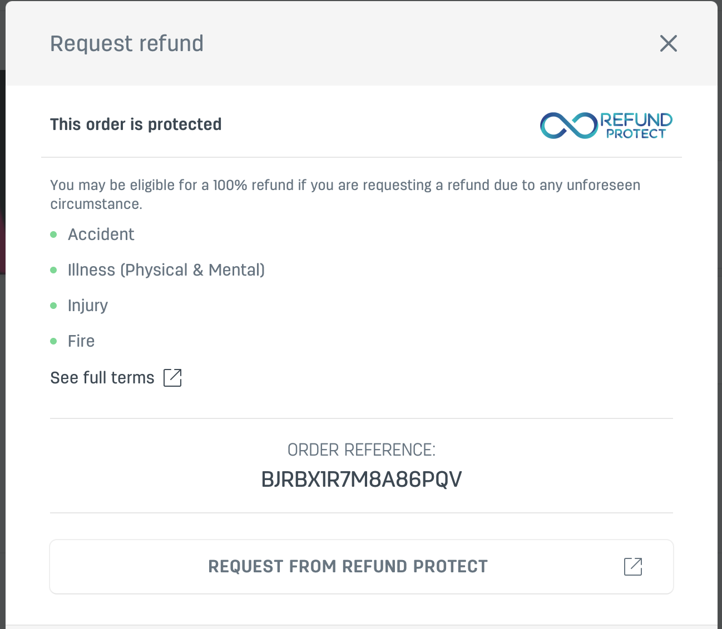The width and height of the screenshot is (722, 629).
Task: Click the This order is protected heading
Action: pyautogui.click(x=136, y=124)
